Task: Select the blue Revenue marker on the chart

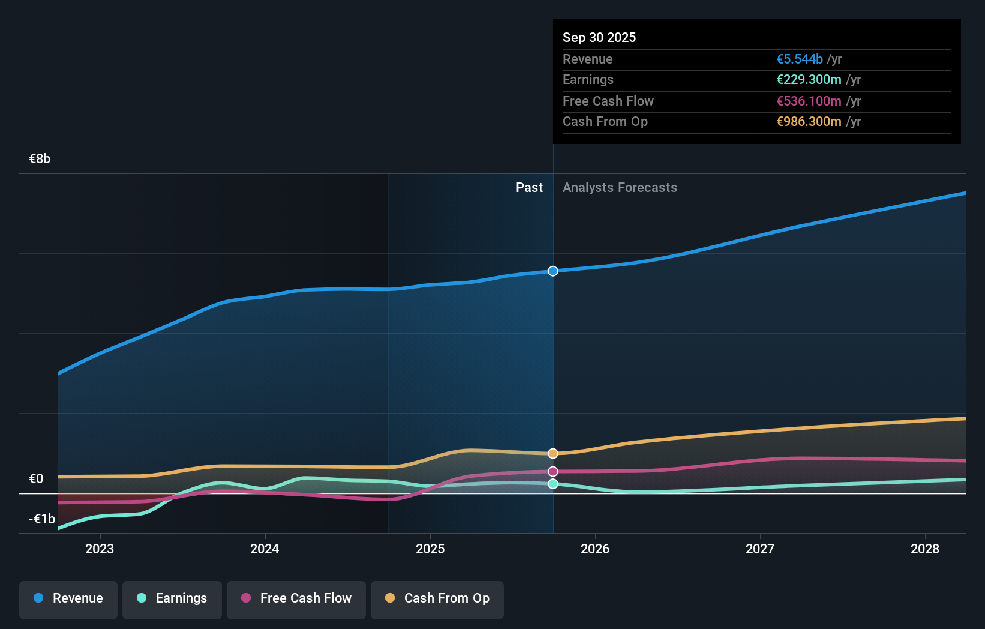Action: point(552,271)
